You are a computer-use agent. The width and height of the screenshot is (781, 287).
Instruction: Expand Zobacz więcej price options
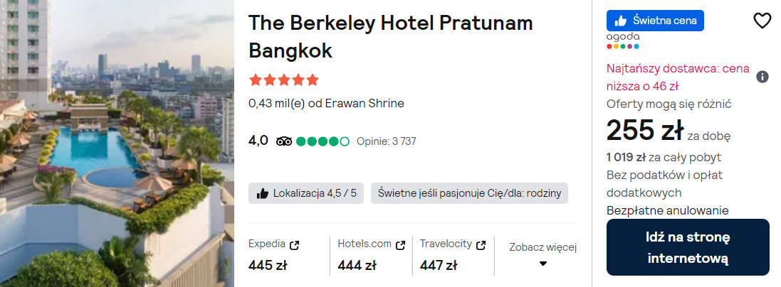click(542, 247)
